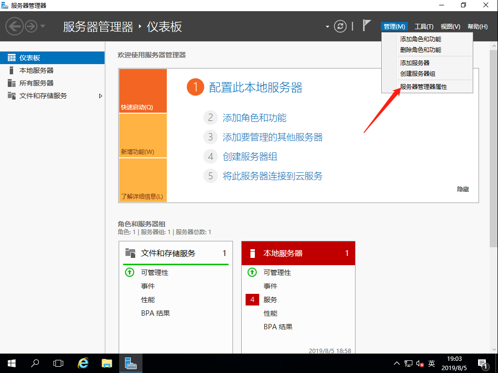Click scrollbar down arrow at bottom right
498x373 pixels.
click(x=494, y=350)
